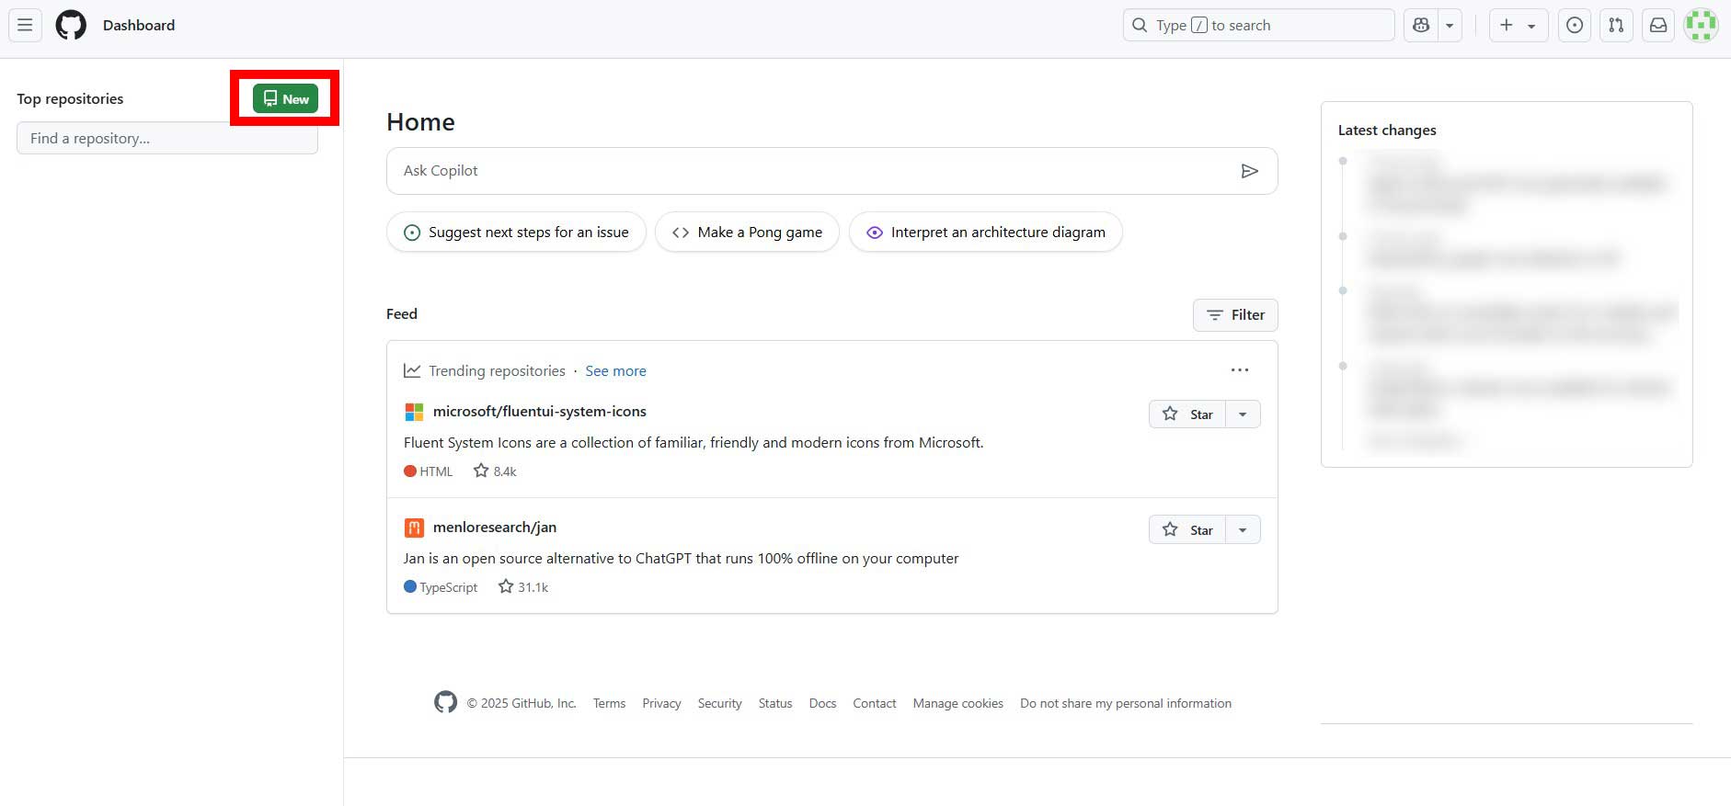Open the Pull requests icon
This screenshot has height=806, width=1731.
[x=1616, y=25]
